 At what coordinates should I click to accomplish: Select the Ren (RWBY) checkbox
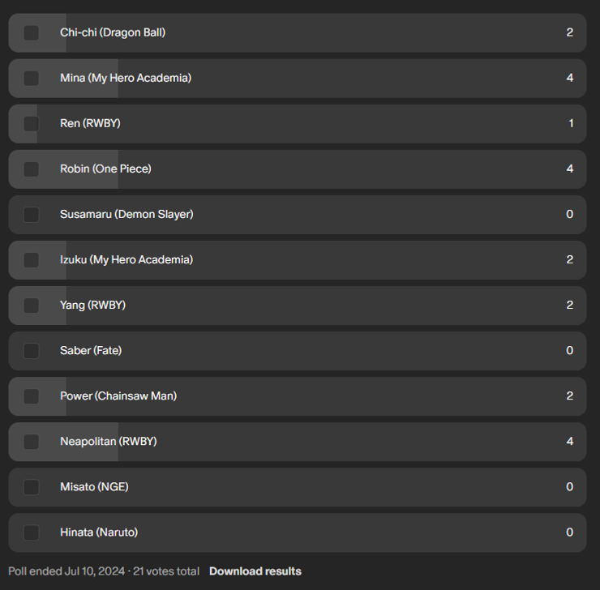[x=31, y=124]
